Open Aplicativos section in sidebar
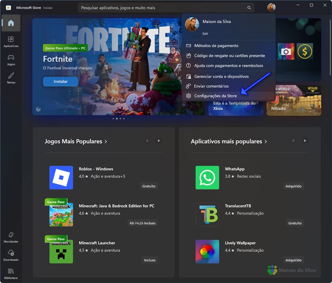 click(x=11, y=41)
